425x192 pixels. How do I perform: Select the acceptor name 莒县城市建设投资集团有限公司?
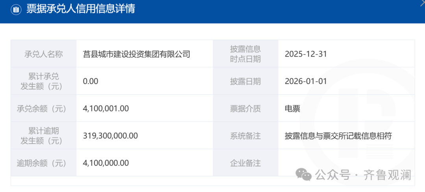(x=137, y=54)
